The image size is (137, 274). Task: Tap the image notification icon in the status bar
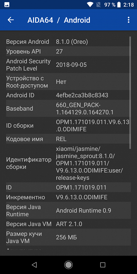[7, 5]
